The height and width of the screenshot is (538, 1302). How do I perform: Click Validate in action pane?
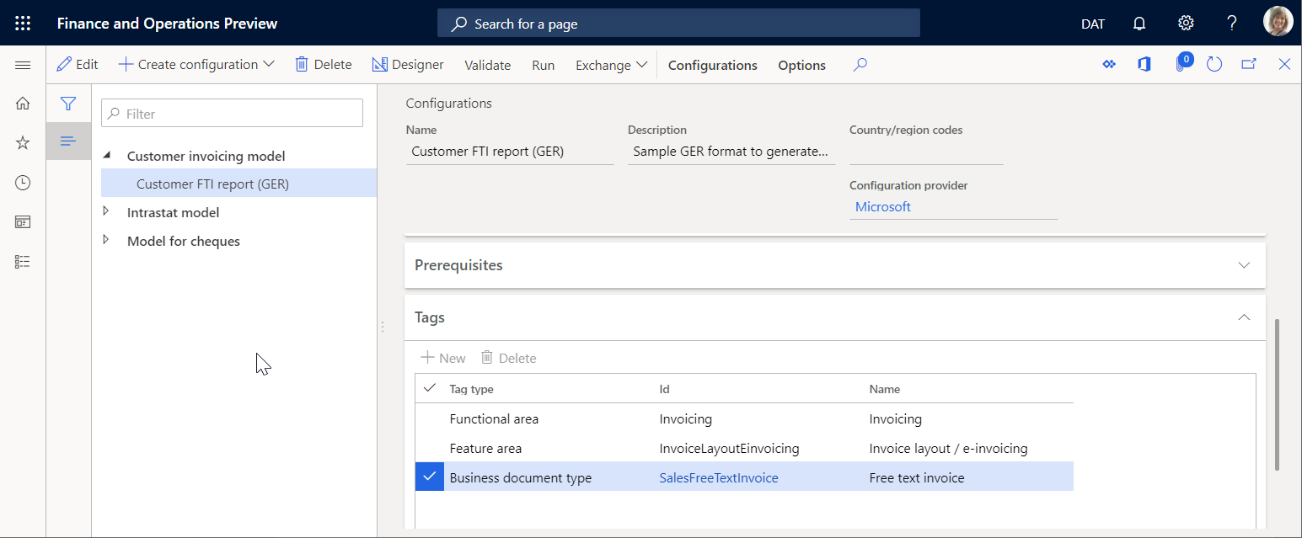pyautogui.click(x=488, y=65)
